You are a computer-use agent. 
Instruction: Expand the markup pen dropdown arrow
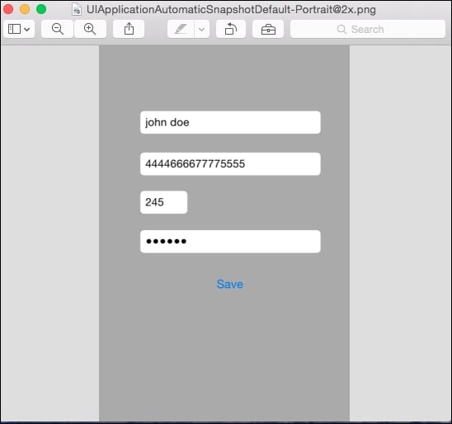click(x=202, y=29)
